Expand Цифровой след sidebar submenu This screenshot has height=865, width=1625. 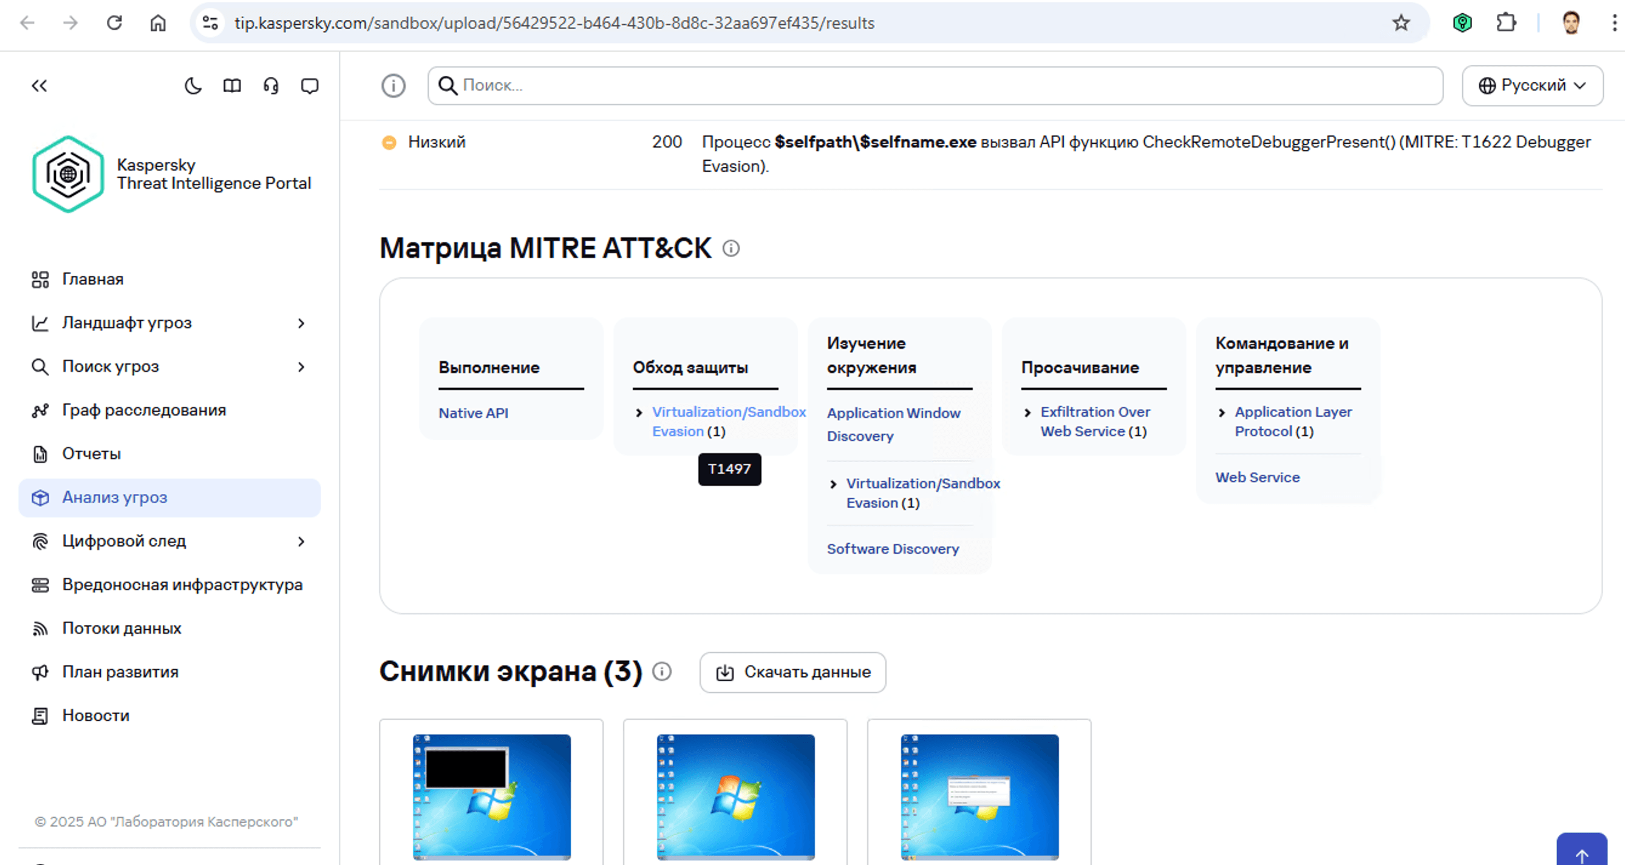click(301, 541)
